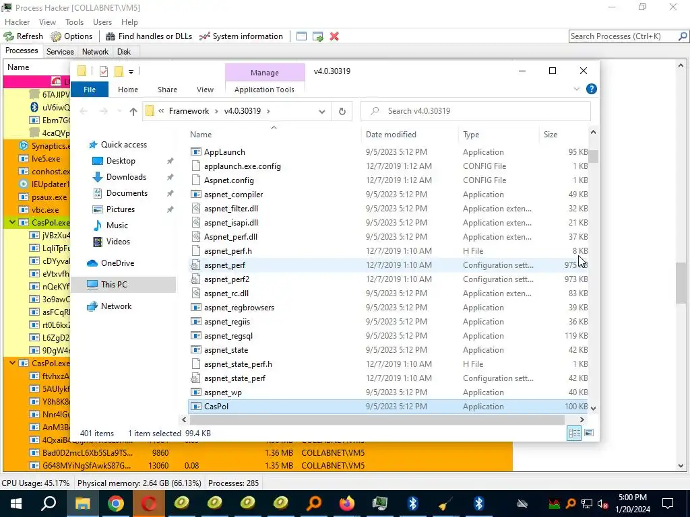Open Google Chrome from the taskbar
690x517 pixels.
[x=115, y=504]
